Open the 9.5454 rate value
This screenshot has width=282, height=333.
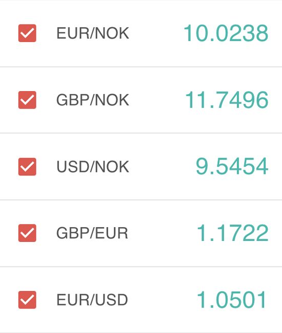coord(232,166)
